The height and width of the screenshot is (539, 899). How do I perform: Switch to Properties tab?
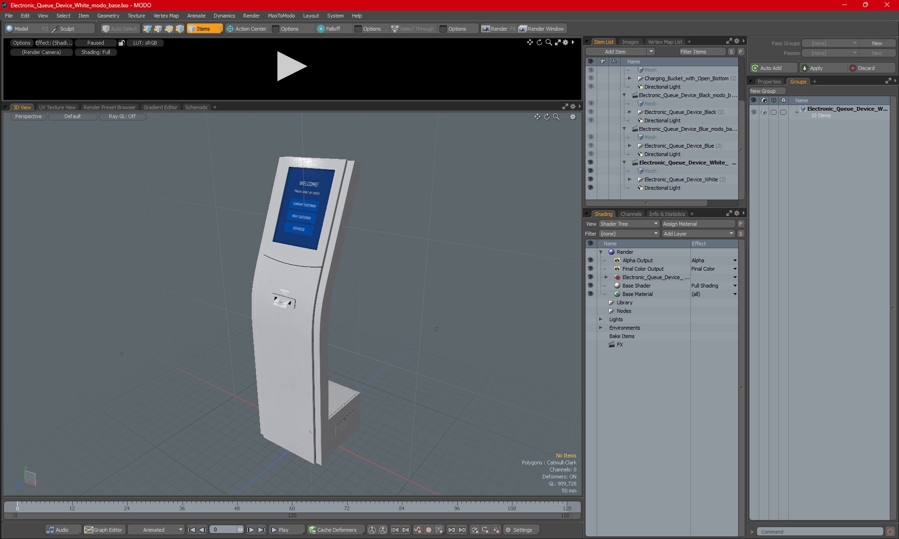coord(769,82)
